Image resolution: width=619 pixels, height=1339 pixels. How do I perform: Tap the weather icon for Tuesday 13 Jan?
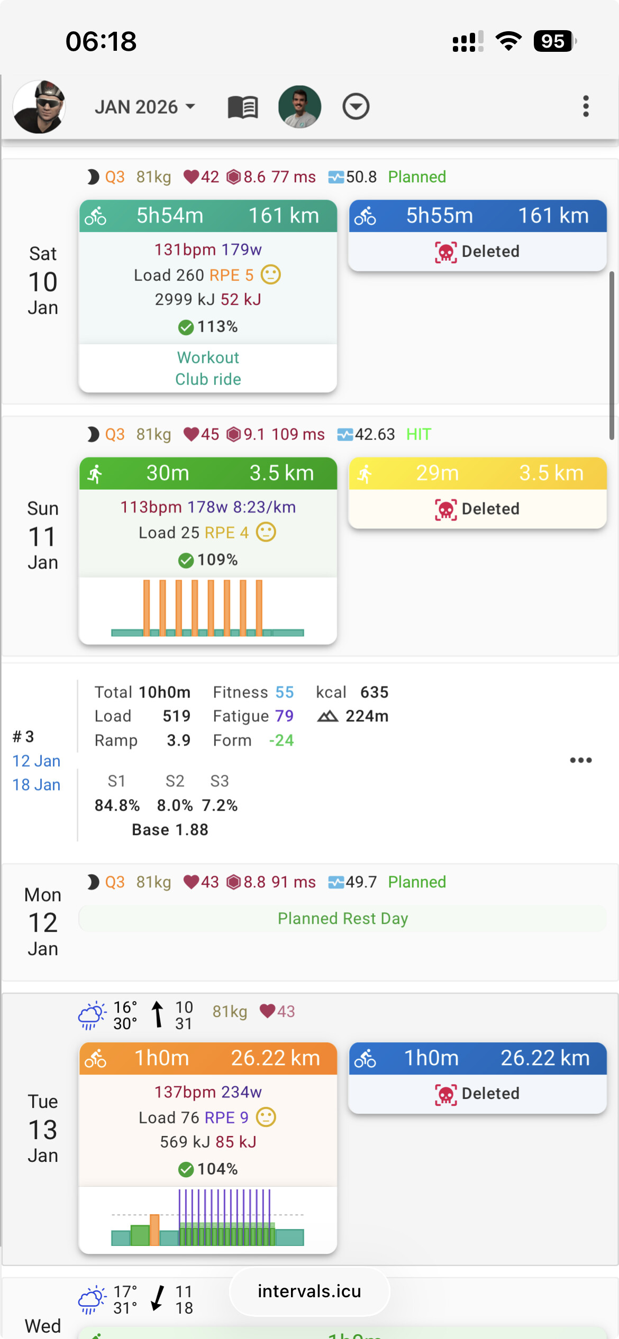tap(92, 1015)
